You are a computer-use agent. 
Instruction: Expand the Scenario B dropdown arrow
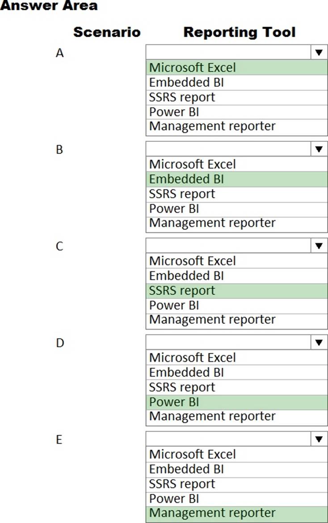click(319, 149)
